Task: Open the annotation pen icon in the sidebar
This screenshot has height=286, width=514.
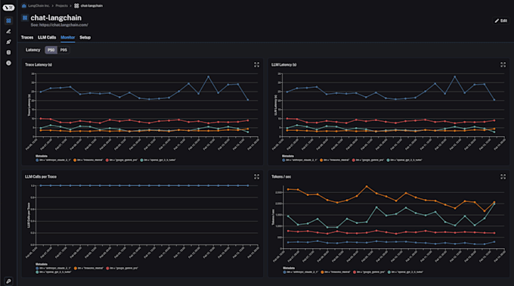Action: pos(8,32)
